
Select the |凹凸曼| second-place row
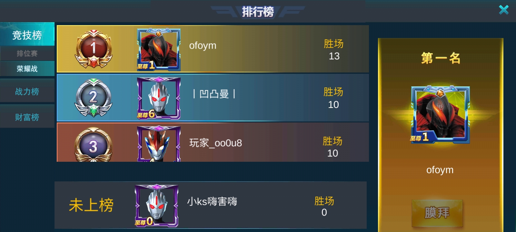[x=213, y=98]
